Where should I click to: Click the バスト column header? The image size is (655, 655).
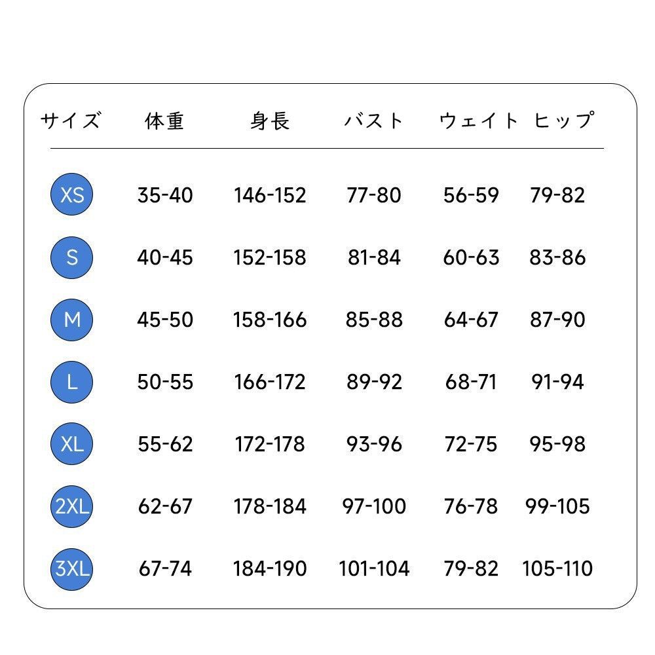(374, 121)
